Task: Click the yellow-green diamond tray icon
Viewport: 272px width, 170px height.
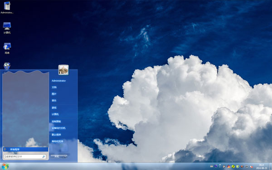Action: [x=233, y=166]
